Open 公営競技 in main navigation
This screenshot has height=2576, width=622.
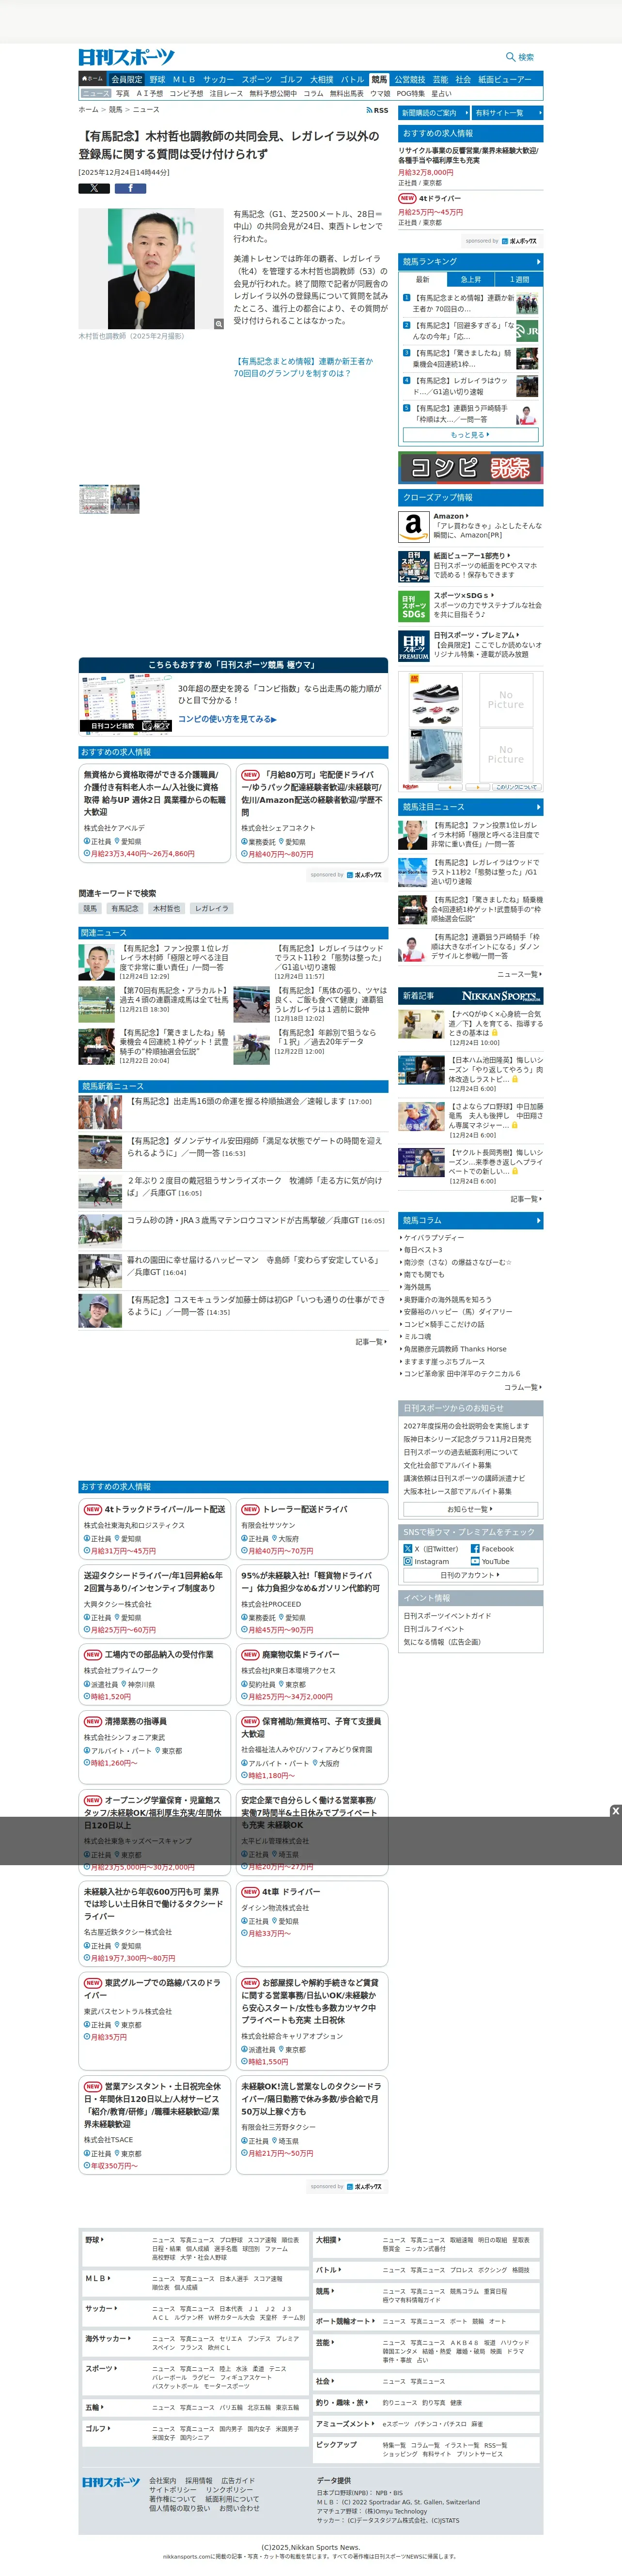tap(409, 79)
